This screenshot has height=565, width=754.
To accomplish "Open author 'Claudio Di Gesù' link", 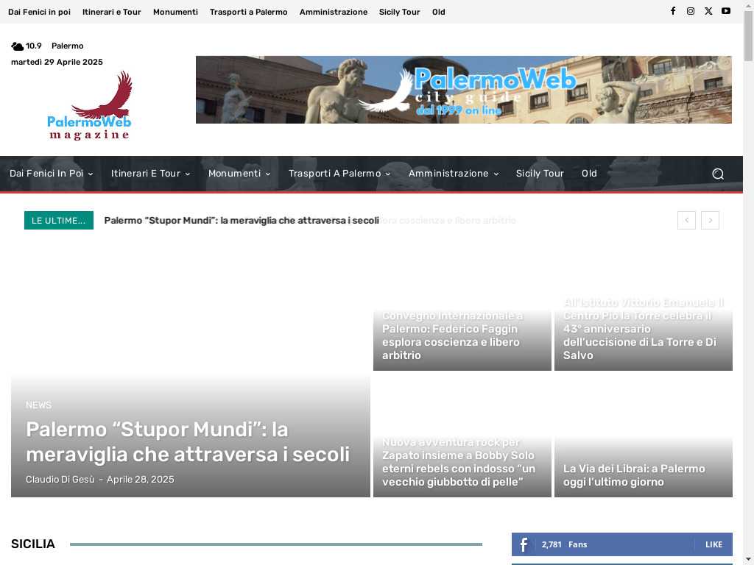I will pos(60,480).
